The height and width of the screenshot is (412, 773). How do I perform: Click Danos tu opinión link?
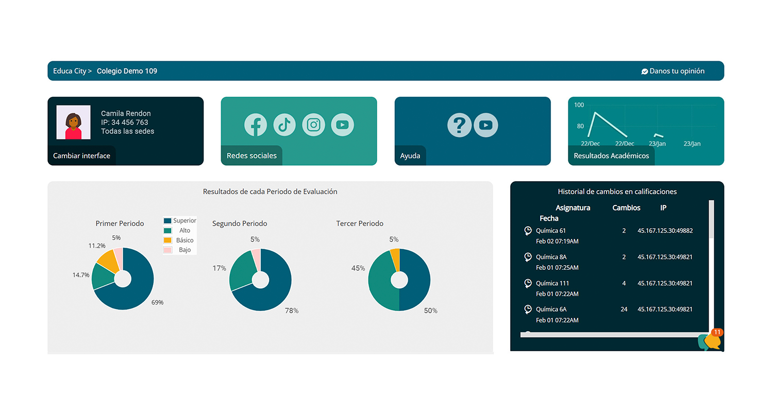[x=673, y=71]
